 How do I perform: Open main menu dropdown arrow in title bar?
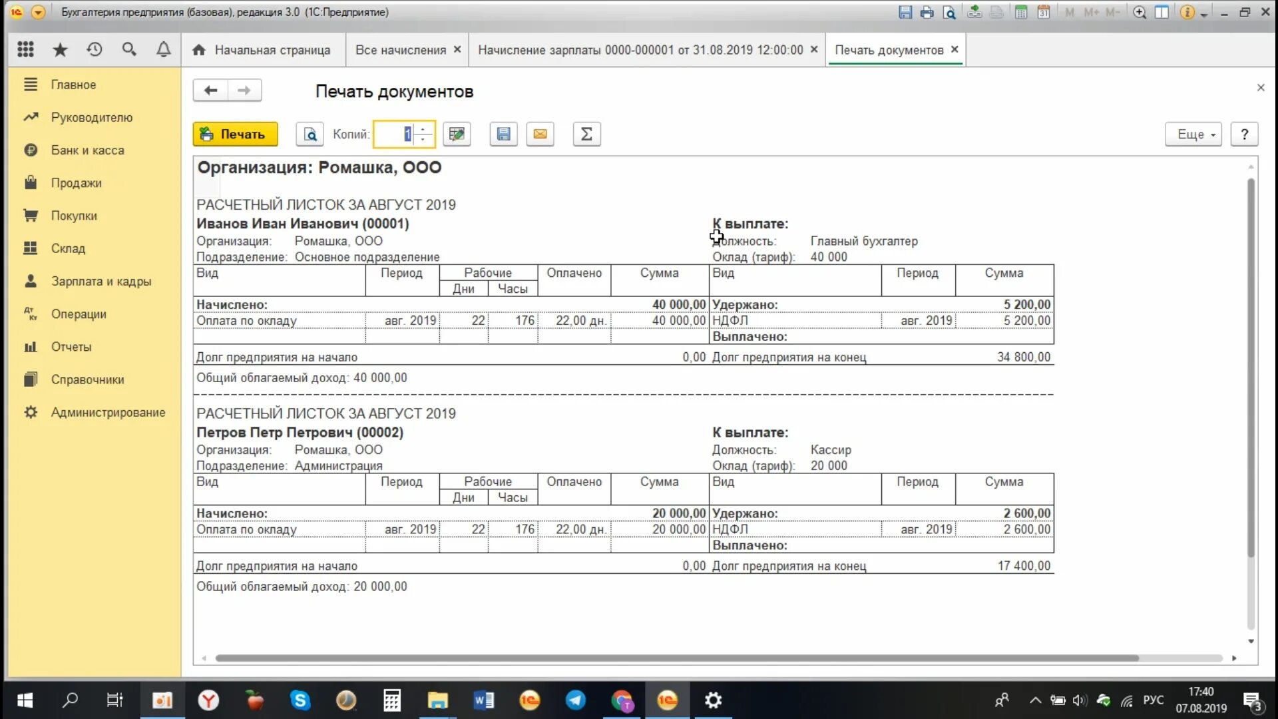click(x=39, y=12)
